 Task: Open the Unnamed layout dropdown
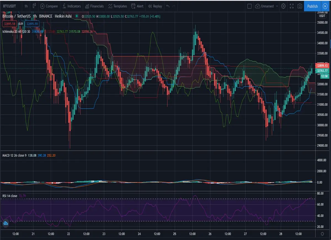[x=267, y=6]
